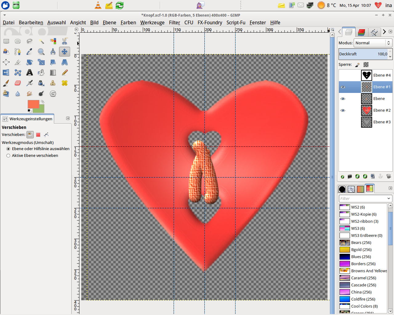The width and height of the screenshot is (394, 315).
Task: Select the Zoom magnifier tool
Action: click(x=41, y=52)
